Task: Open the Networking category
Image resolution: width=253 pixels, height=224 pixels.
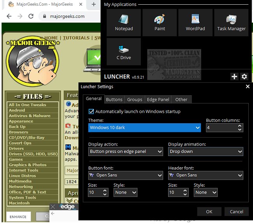Action: pos(33,187)
